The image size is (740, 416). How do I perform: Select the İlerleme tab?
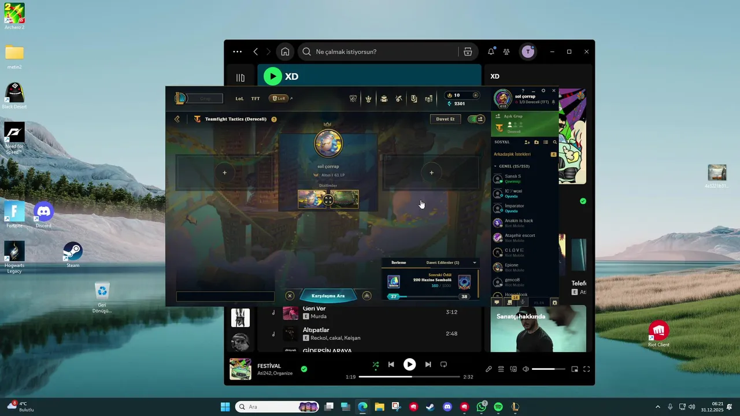pos(399,263)
